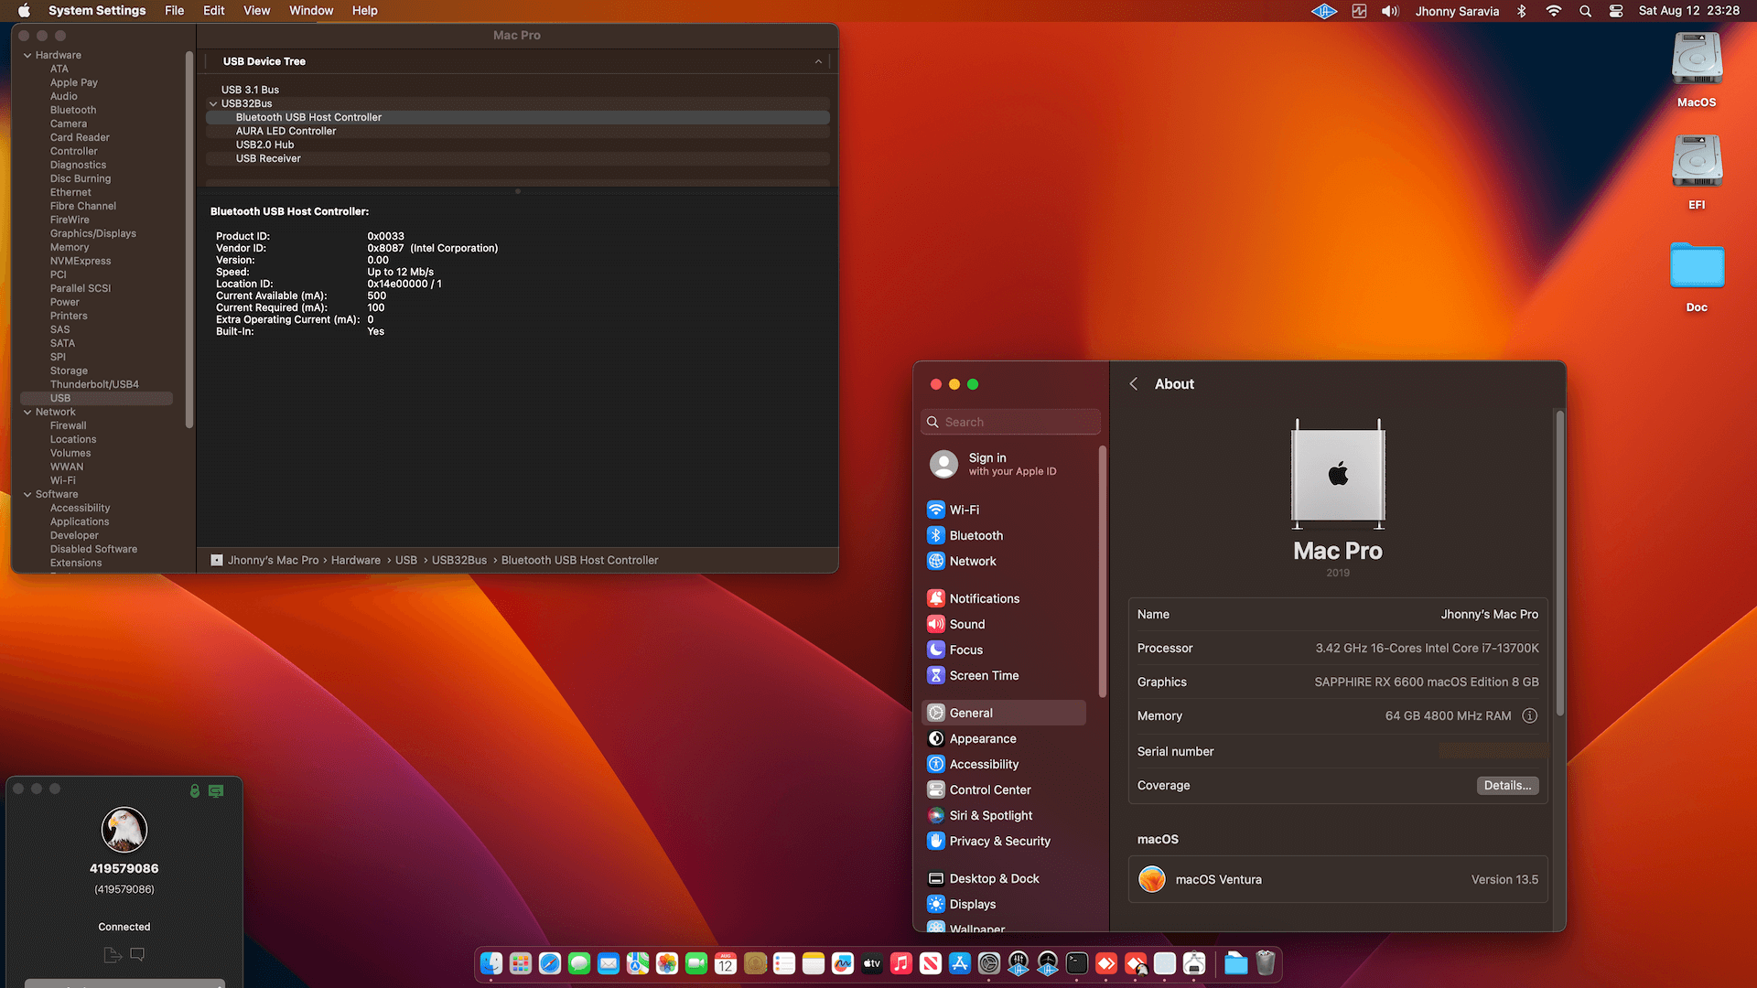Select General in the Settings sidebar

pos(1004,713)
